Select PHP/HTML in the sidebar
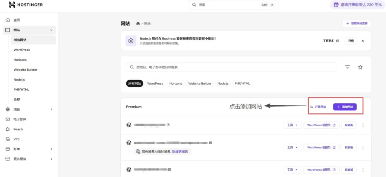The height and width of the screenshot is (177, 386). coord(21,90)
